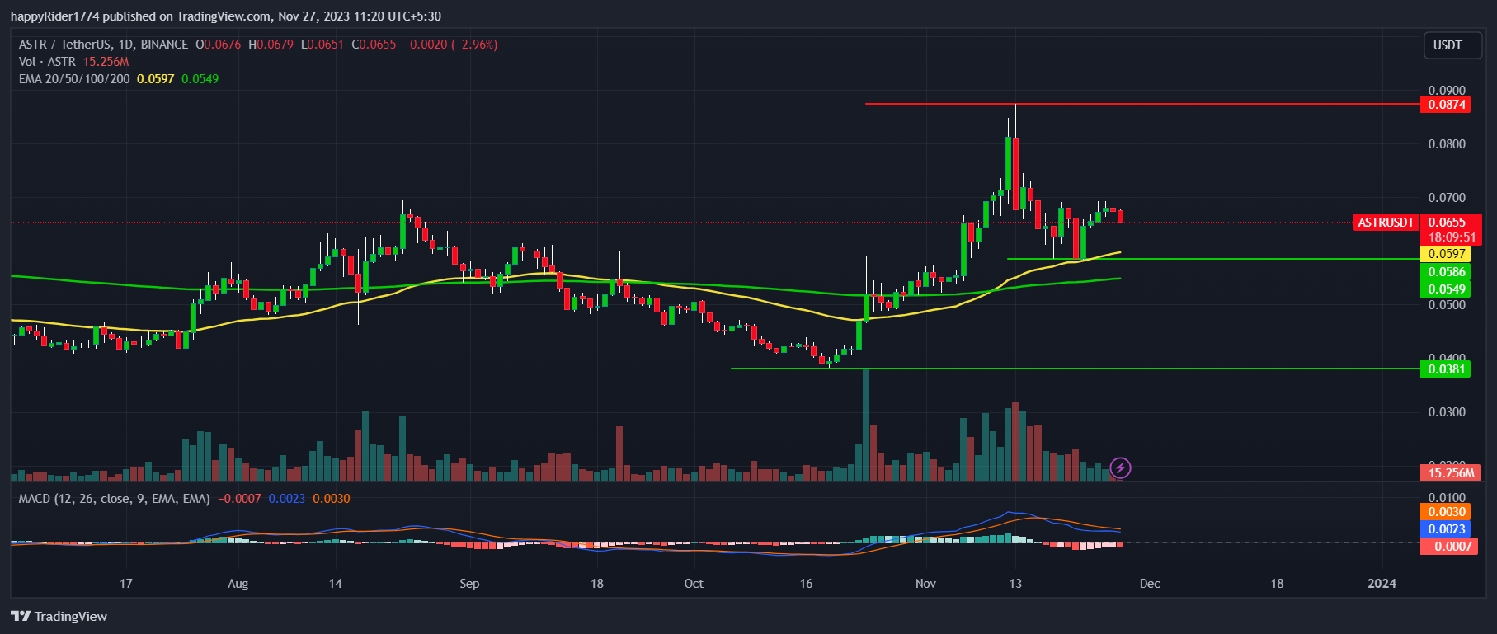The height and width of the screenshot is (634, 1497).
Task: Select the EMA 20/50/100/200 indicator legend
Action: coord(74,79)
